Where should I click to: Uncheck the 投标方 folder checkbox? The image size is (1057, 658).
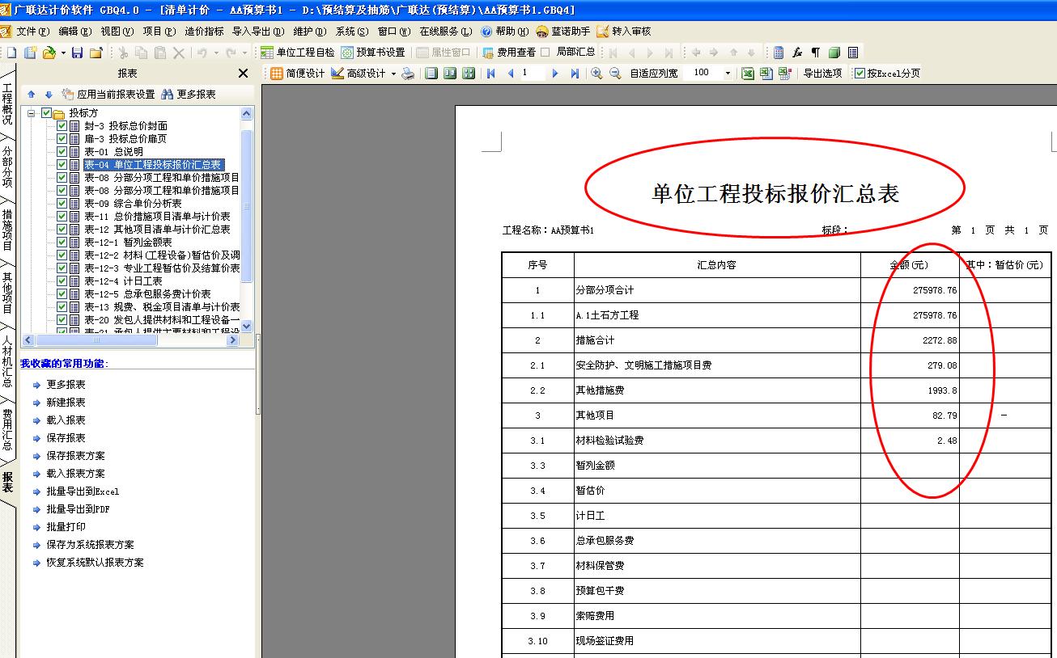[x=46, y=113]
